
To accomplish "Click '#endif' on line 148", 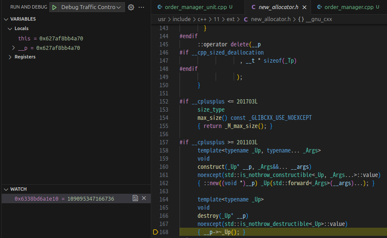I will tap(189, 69).
